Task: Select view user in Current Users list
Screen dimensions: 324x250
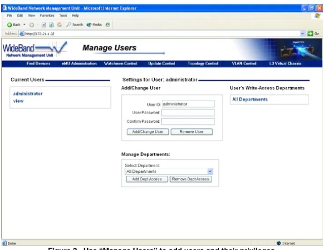Action: coord(19,101)
